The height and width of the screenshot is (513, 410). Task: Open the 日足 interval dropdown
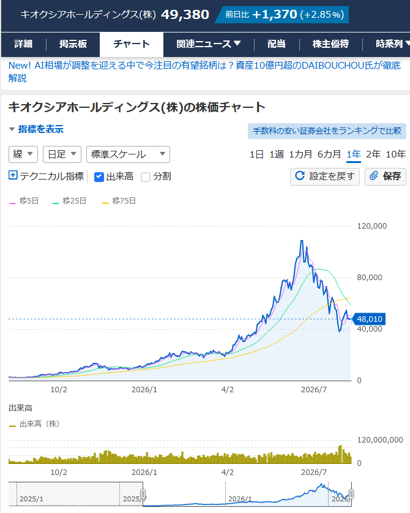click(x=62, y=154)
